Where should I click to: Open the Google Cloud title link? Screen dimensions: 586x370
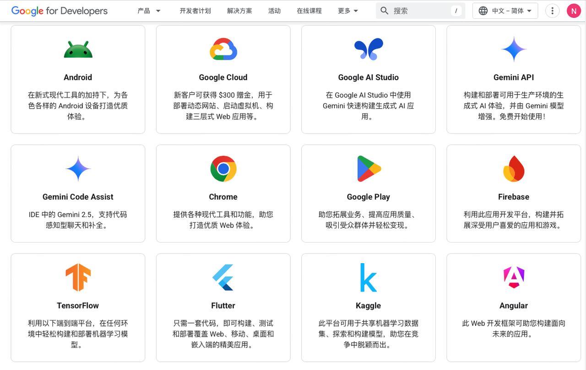[223, 77]
